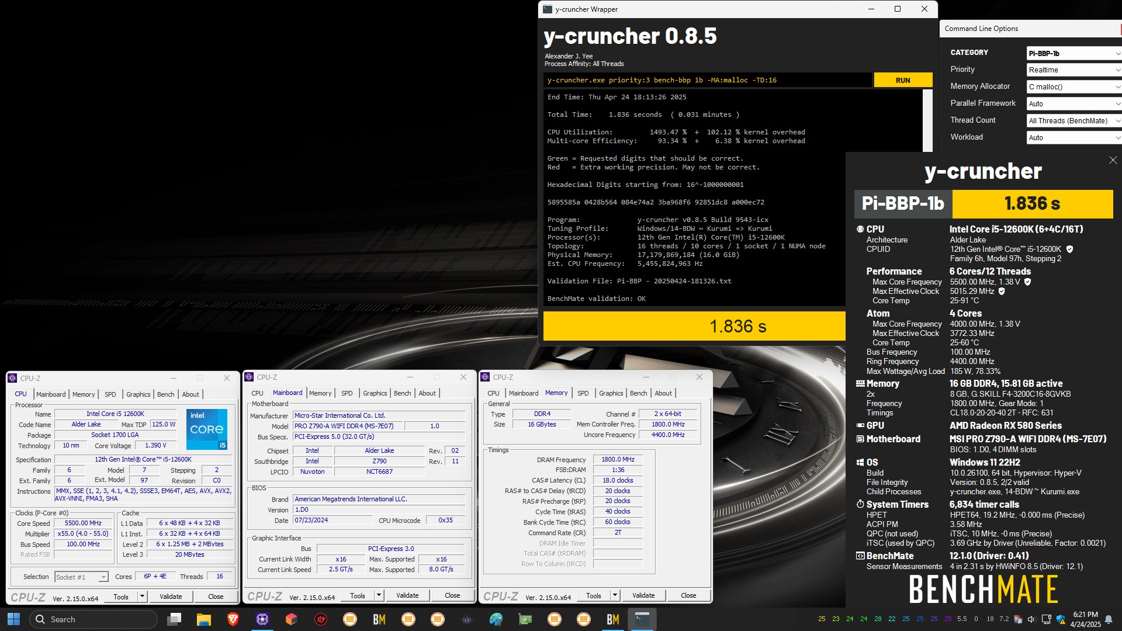The width and height of the screenshot is (1122, 631).
Task: Click the GPU section icon in BenchMate
Action: coord(860,425)
